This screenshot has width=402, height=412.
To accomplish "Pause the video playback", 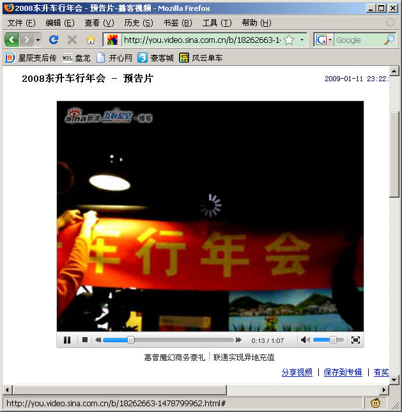I will (x=67, y=340).
